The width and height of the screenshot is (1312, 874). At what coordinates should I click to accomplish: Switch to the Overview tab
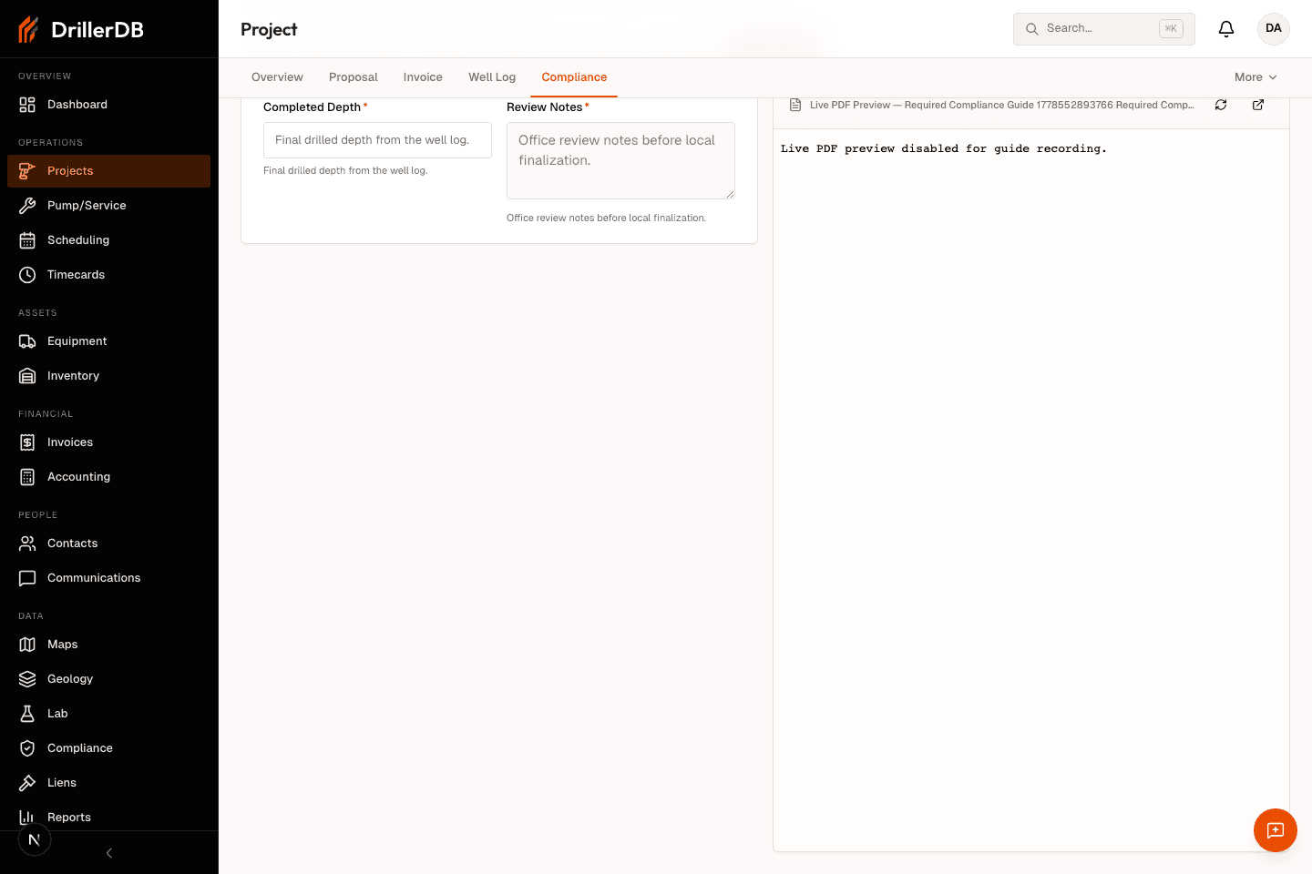277,77
